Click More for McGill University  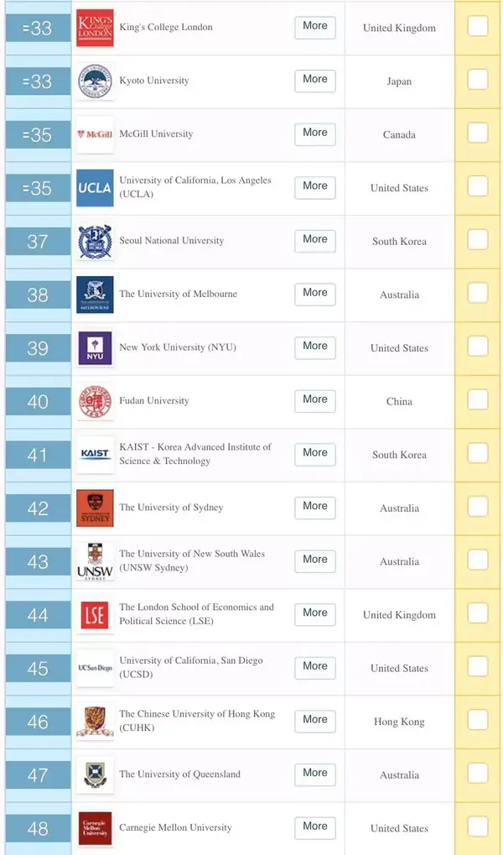coord(314,134)
